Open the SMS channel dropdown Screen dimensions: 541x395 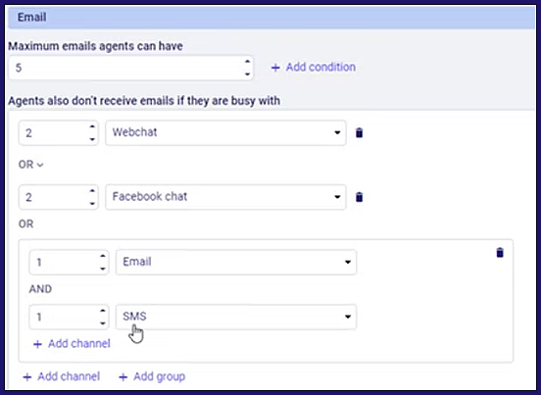point(236,317)
